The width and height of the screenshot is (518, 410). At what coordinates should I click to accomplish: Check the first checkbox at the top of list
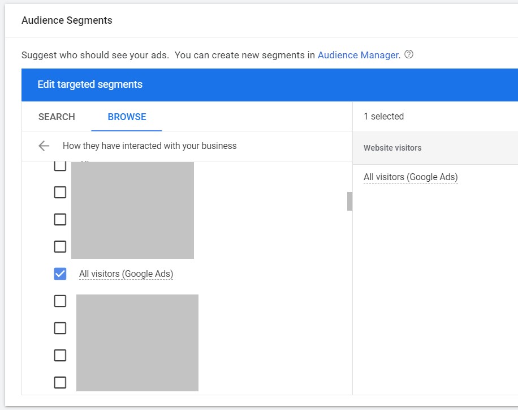coord(59,165)
